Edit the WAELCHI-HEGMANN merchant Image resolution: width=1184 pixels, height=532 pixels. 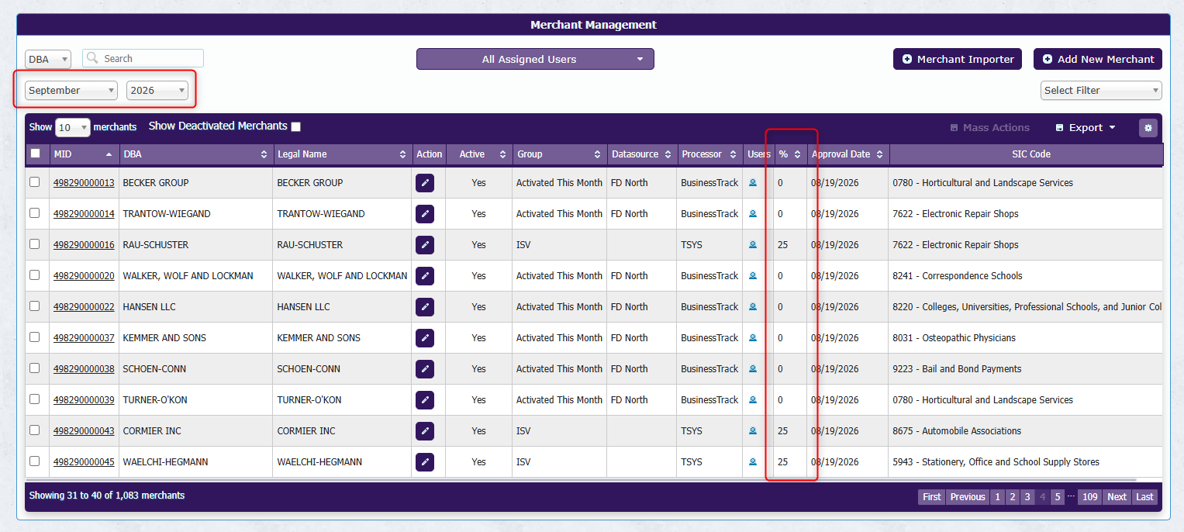(x=425, y=462)
